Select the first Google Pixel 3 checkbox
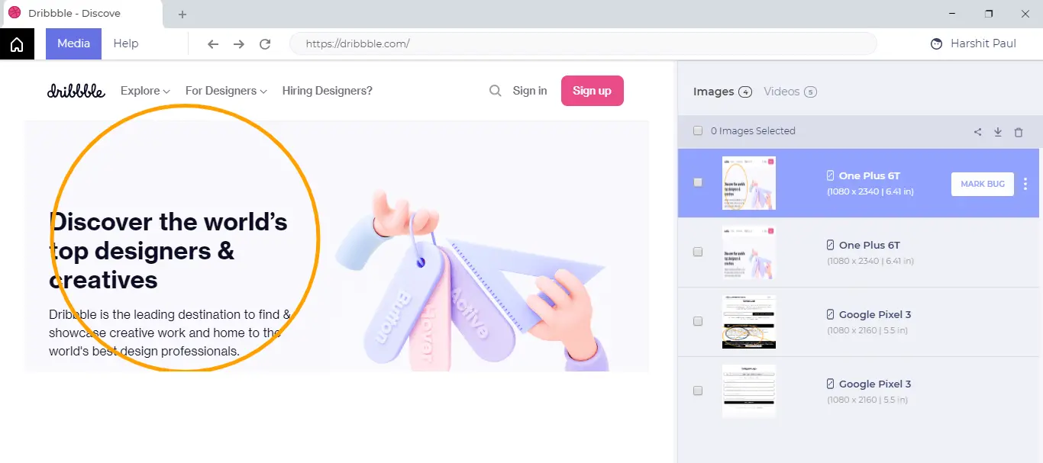This screenshot has height=463, width=1043. 698,322
